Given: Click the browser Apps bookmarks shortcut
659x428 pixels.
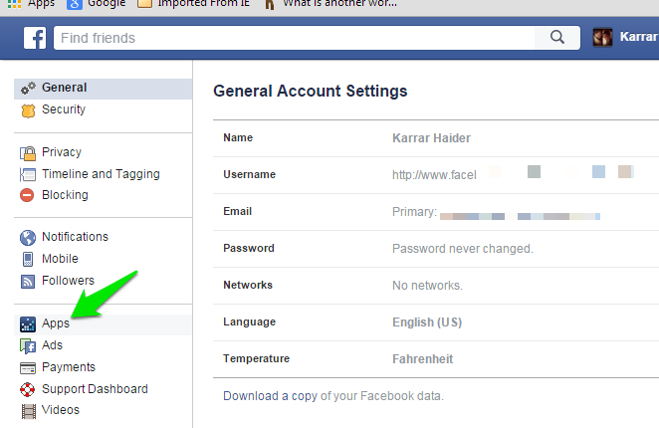Looking at the screenshot, I should pos(32,4).
